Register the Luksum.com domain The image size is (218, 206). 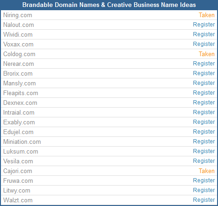tap(204, 151)
